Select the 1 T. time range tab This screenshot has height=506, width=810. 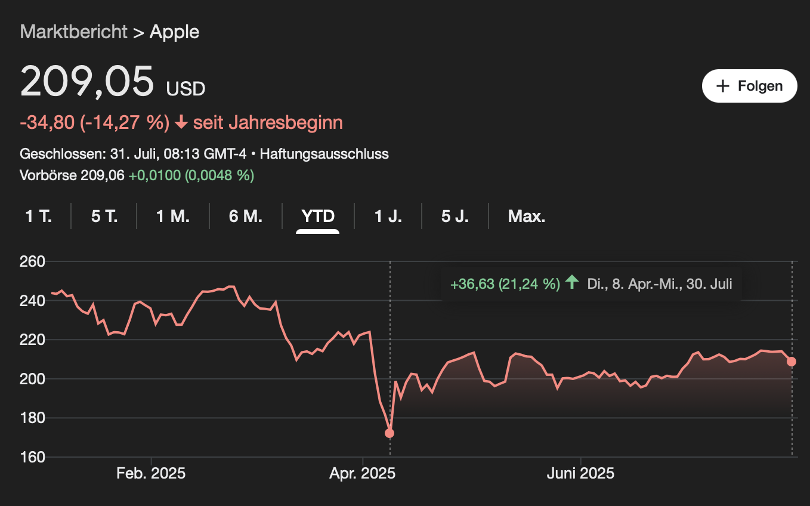pos(39,216)
